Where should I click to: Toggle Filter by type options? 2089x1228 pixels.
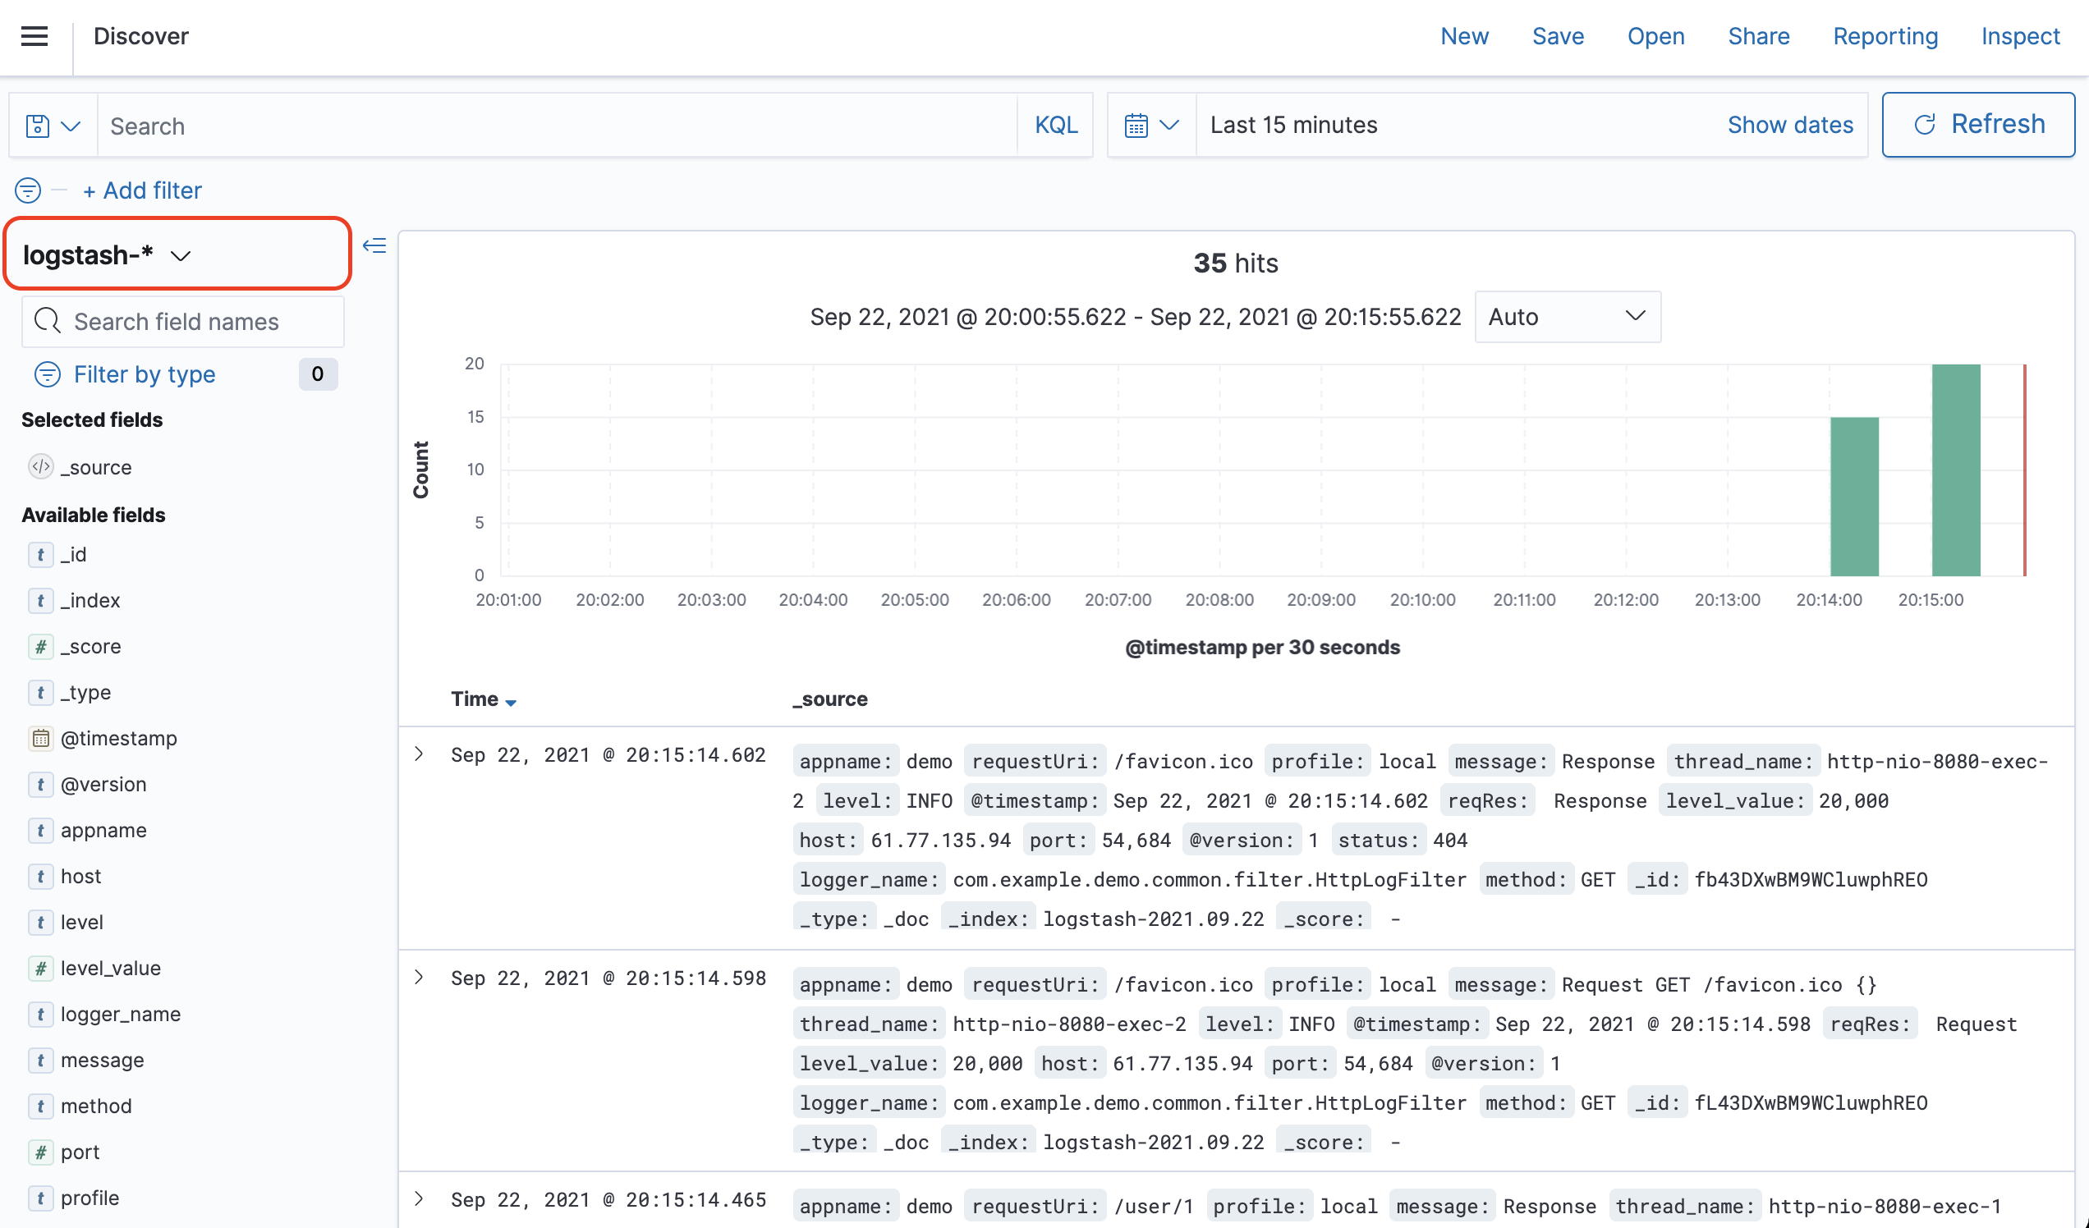[145, 374]
